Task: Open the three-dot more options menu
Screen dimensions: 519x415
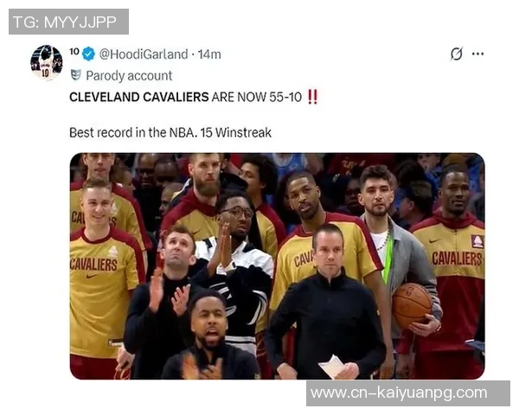Action: point(477,54)
